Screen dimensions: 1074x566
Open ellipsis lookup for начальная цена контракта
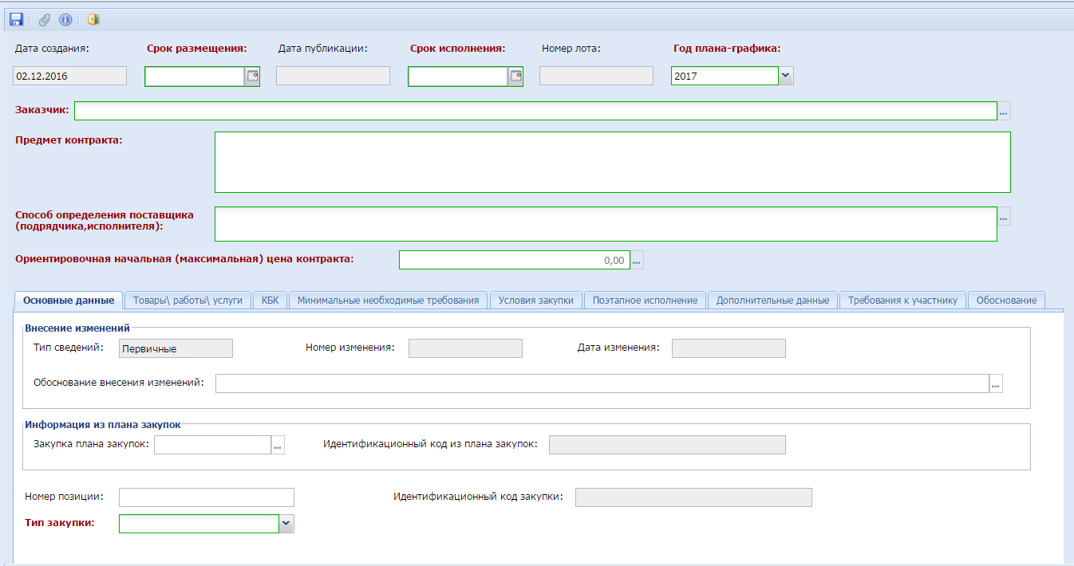coord(637,260)
